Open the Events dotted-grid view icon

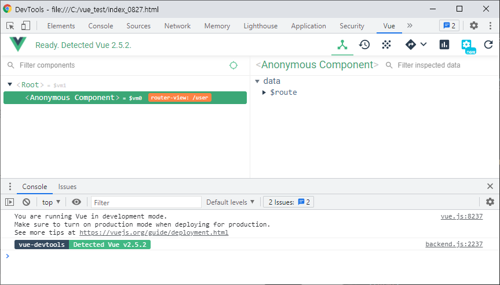tap(386, 45)
